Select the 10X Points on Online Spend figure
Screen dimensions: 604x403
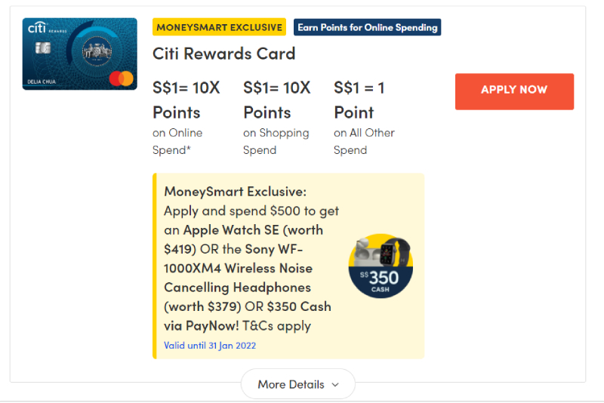tap(186, 100)
